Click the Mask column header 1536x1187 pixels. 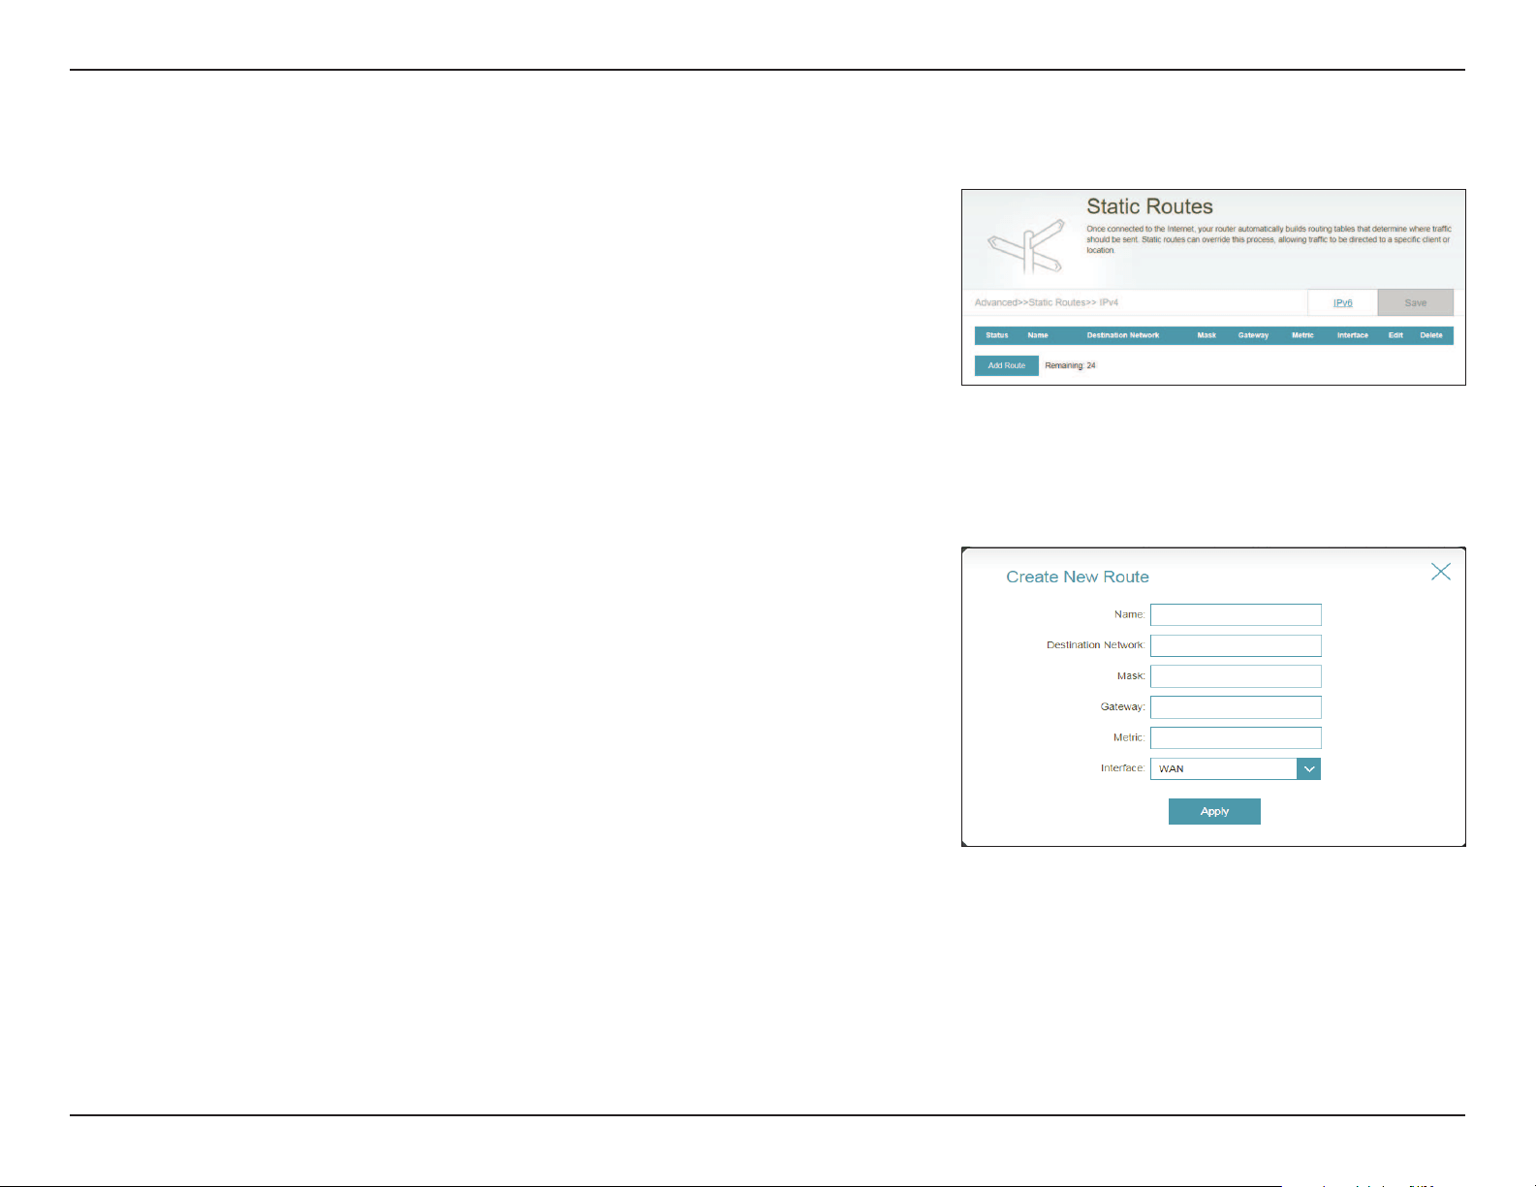[1207, 335]
